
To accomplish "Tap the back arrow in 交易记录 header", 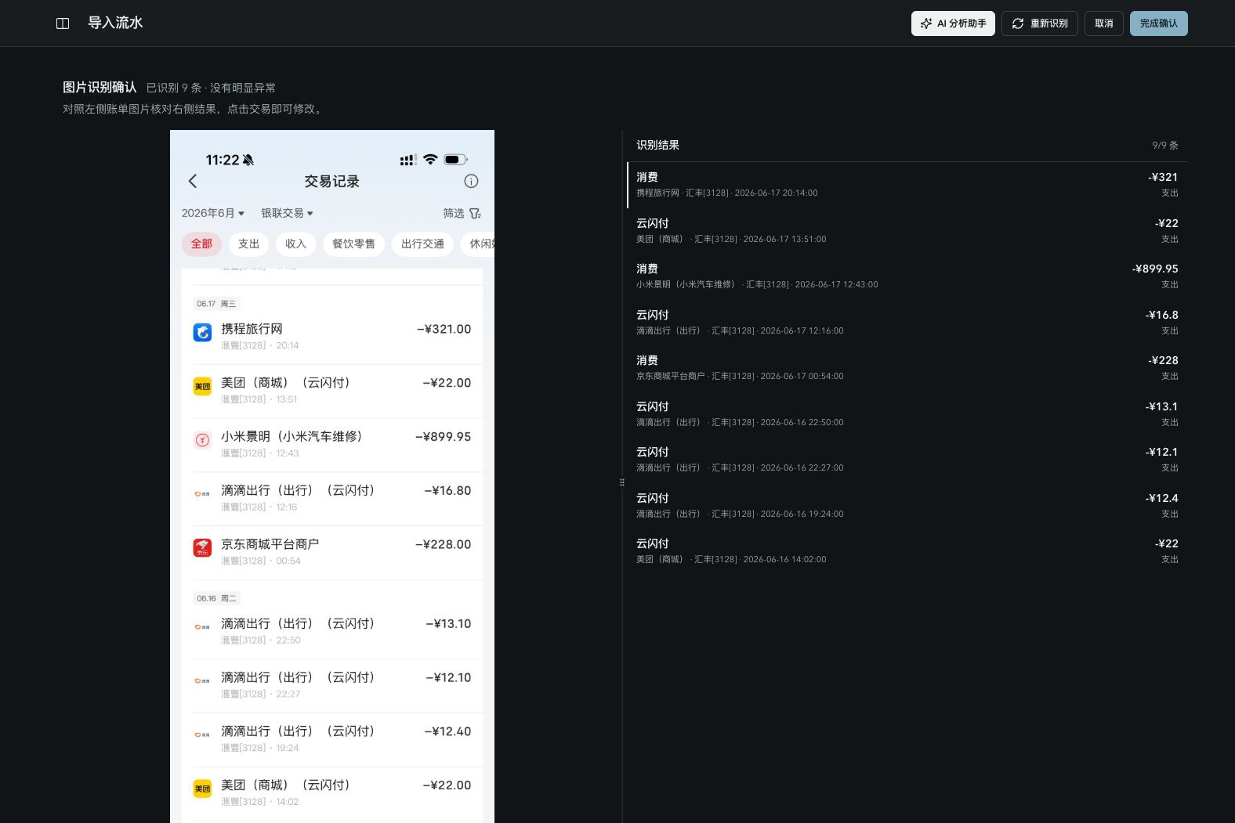I will click(193, 181).
